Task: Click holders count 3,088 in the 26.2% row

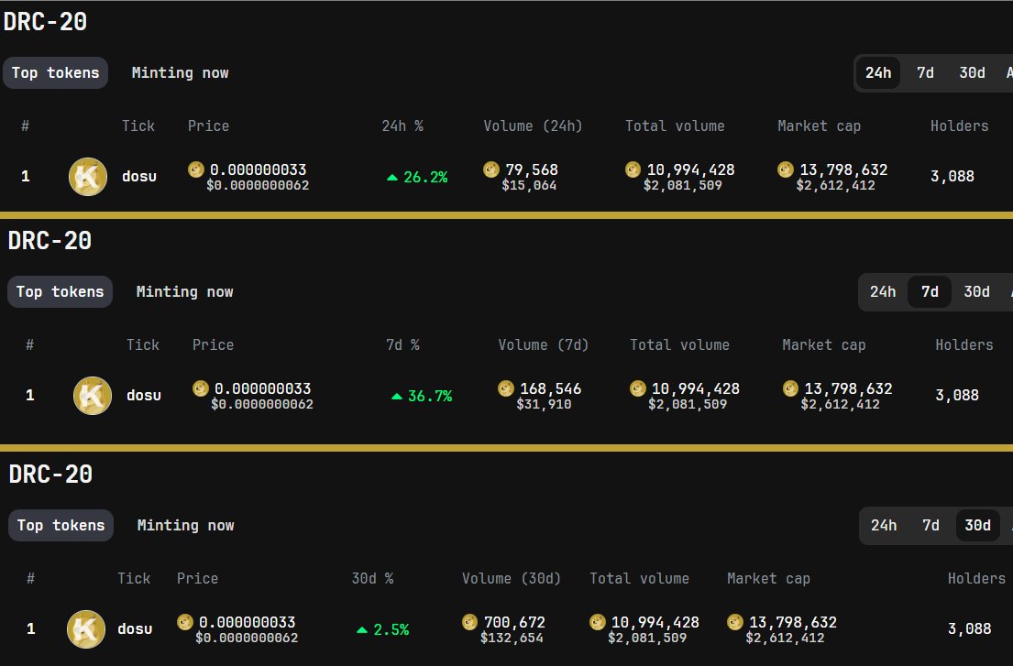Action: pyautogui.click(x=952, y=176)
